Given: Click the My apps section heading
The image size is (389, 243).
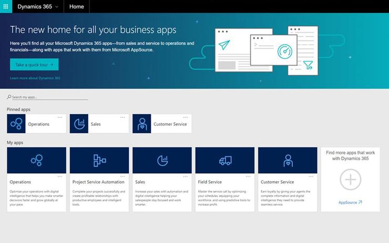Looking at the screenshot, I should [15, 143].
